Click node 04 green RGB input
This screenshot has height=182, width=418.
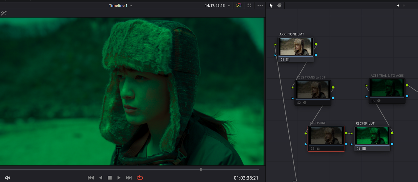[x=352, y=133]
